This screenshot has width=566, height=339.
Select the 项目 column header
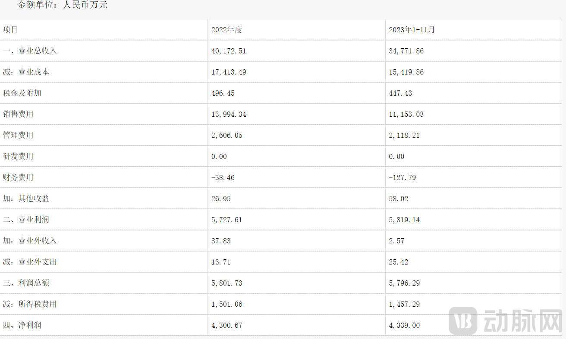click(x=11, y=30)
